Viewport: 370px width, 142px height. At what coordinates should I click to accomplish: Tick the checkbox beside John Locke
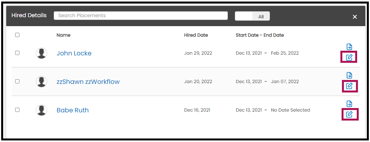click(17, 53)
